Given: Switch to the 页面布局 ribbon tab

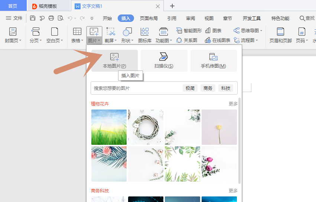Looking at the screenshot, I should click(x=149, y=18).
